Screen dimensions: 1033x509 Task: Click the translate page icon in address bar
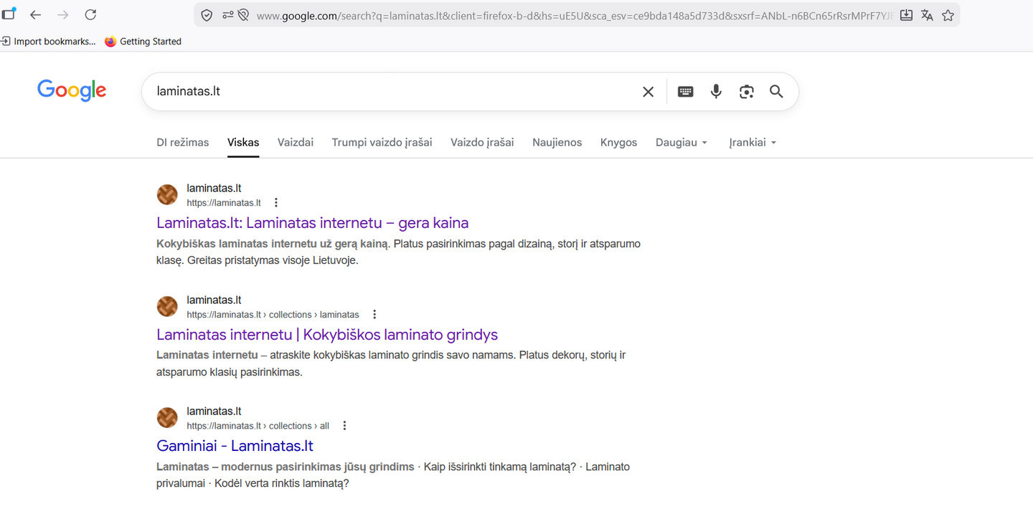point(927,15)
